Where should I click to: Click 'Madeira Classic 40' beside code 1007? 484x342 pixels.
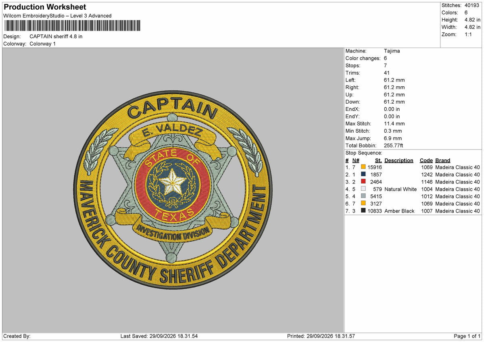coord(458,211)
